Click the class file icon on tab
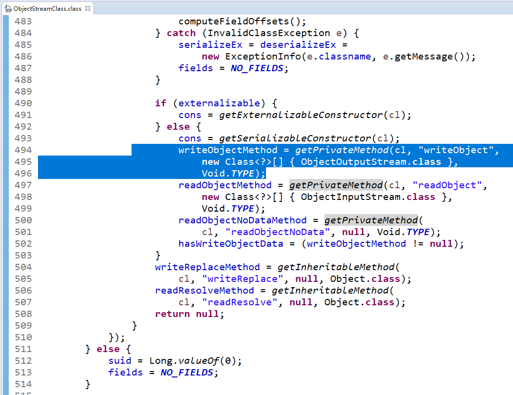This screenshot has width=513, height=395. (8, 9)
